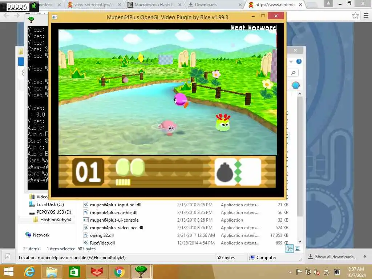Close background Explorer window X button
The width and height of the screenshot is (372, 279).
coord(295,50)
